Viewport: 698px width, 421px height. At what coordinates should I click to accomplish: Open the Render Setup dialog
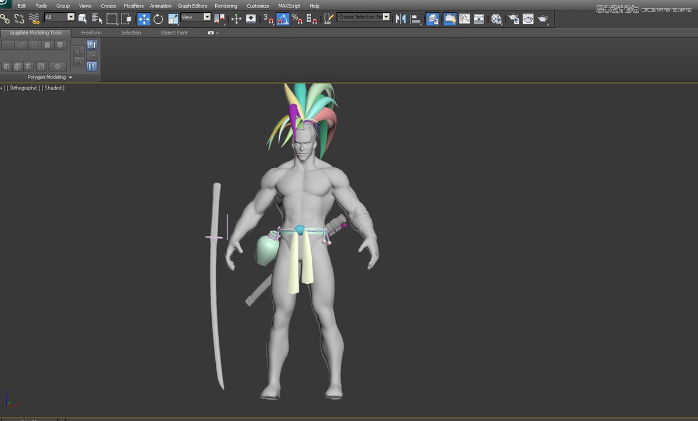tap(513, 19)
